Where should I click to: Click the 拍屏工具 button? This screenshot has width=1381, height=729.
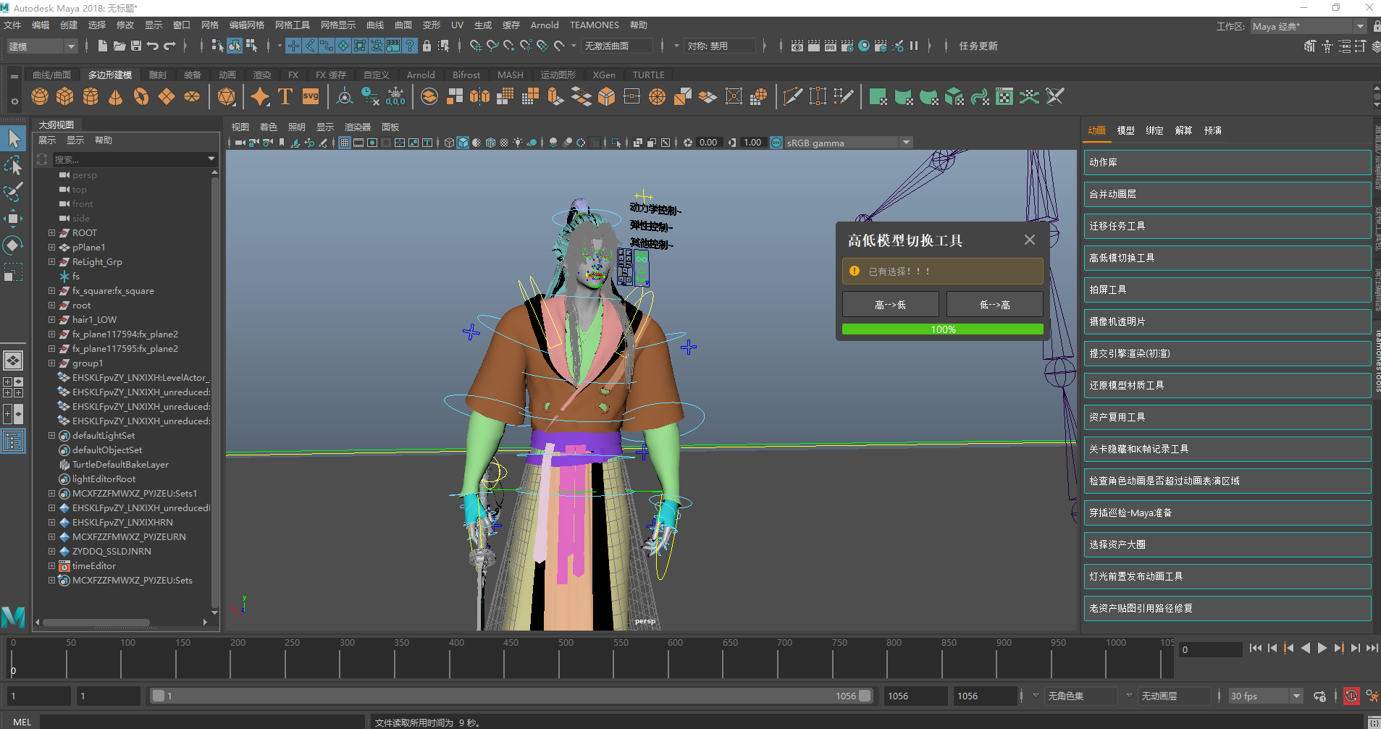1227,290
